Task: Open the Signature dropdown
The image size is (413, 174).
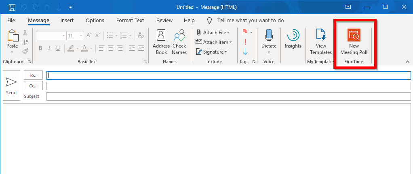Action: click(211, 52)
